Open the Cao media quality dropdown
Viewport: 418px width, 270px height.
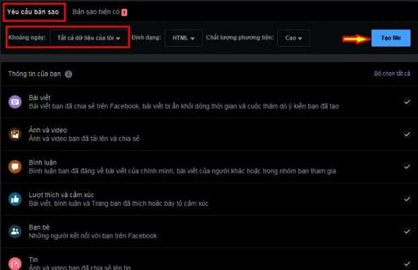pos(294,38)
